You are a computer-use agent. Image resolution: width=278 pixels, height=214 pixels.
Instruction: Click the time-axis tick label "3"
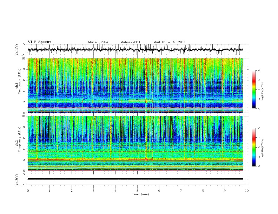pos(93,191)
